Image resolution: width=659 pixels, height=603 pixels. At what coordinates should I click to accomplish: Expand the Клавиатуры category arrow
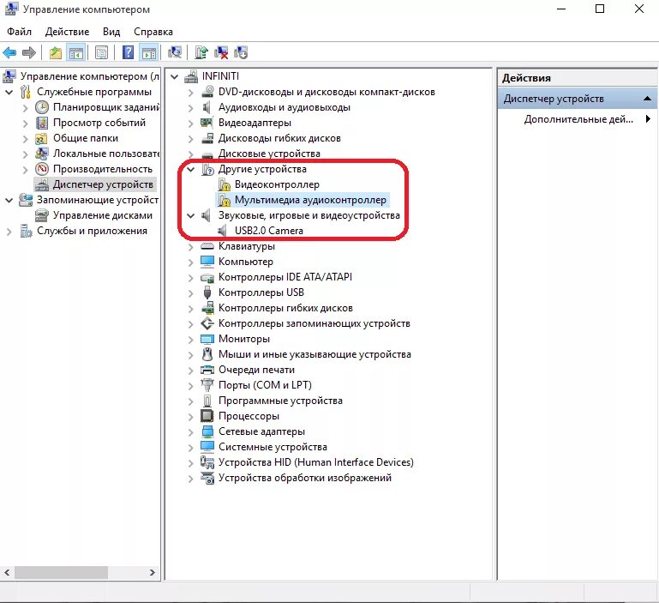point(191,246)
